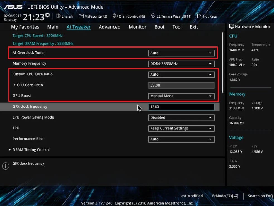This screenshot has height=206, width=274.
Task: Go to the Advanced tab
Action: 110,27
